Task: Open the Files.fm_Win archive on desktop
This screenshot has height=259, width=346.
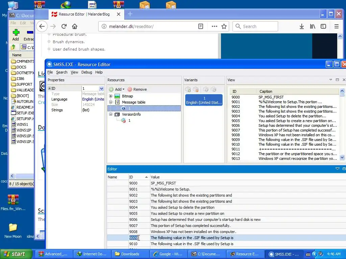Action: point(13,203)
